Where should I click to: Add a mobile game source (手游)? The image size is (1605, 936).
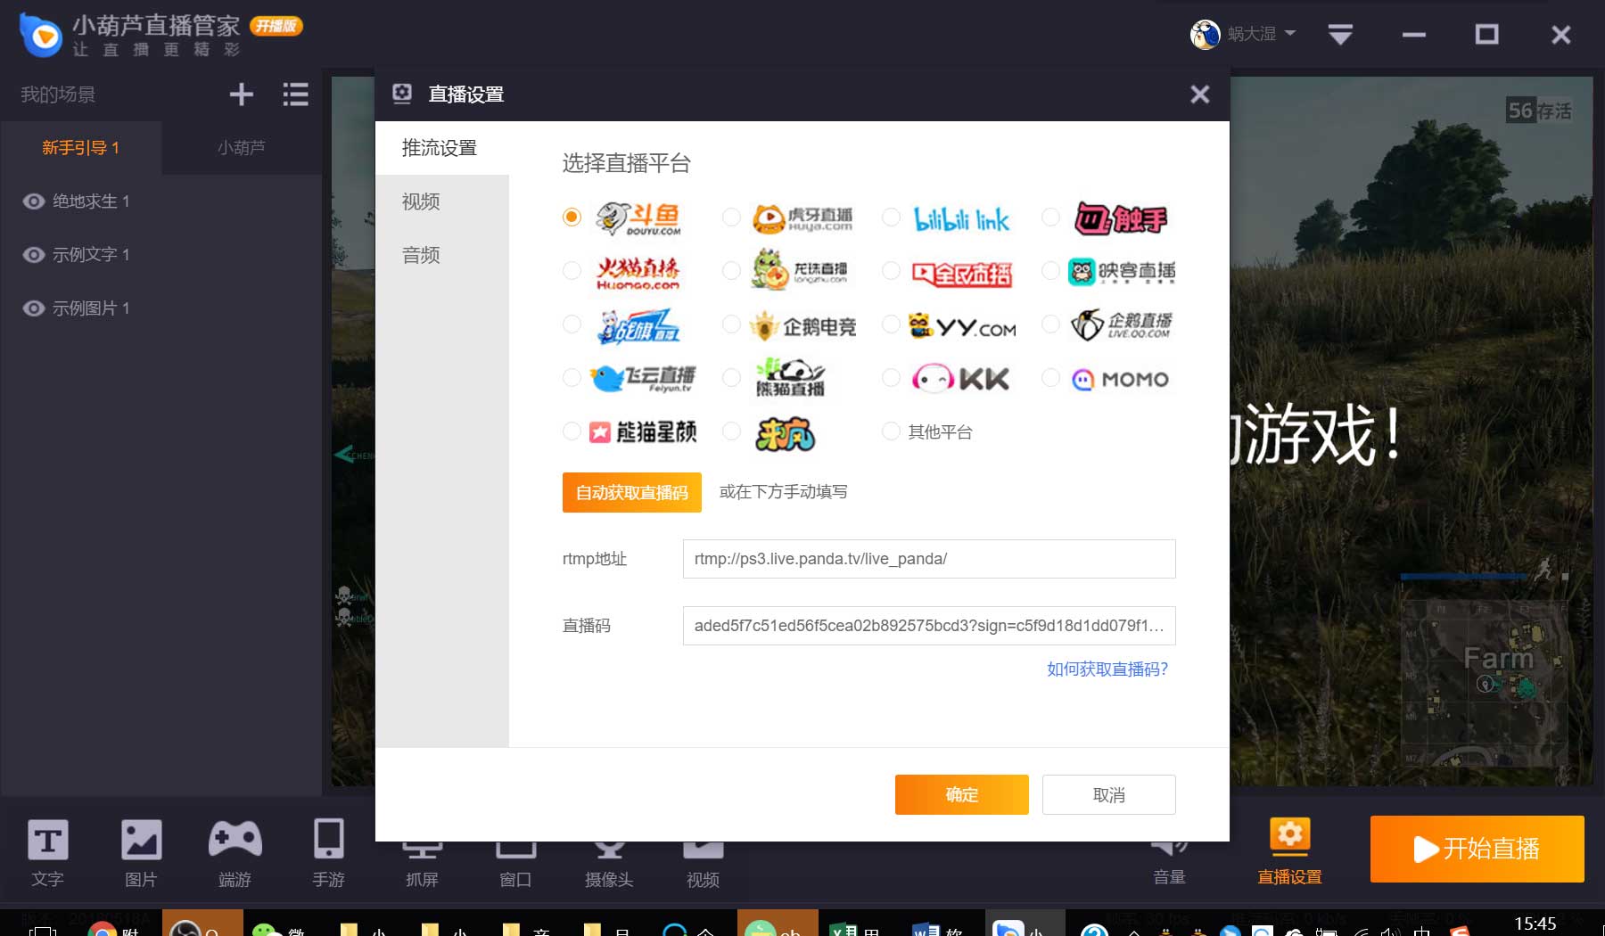328,853
